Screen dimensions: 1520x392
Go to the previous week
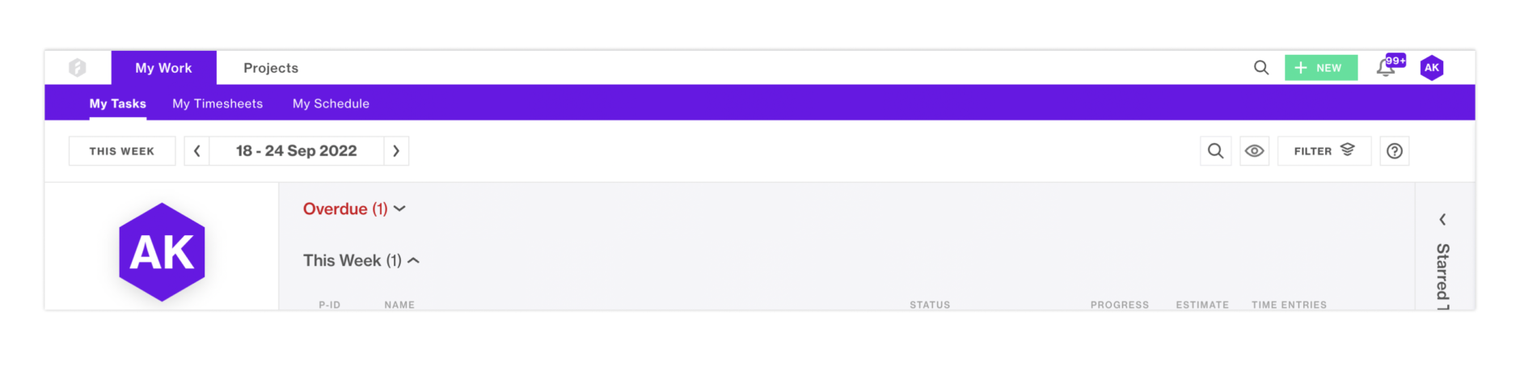click(197, 151)
